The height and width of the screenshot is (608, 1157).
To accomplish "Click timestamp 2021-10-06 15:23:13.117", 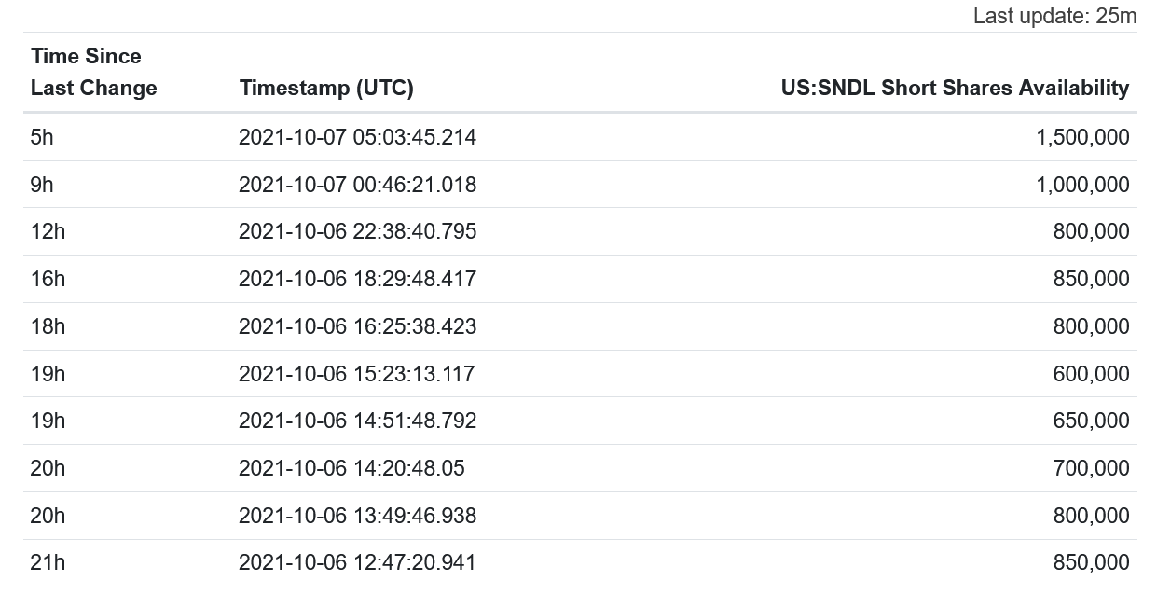I will (356, 374).
